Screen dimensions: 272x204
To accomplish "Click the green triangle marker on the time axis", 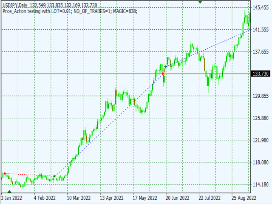I will click(9, 192).
